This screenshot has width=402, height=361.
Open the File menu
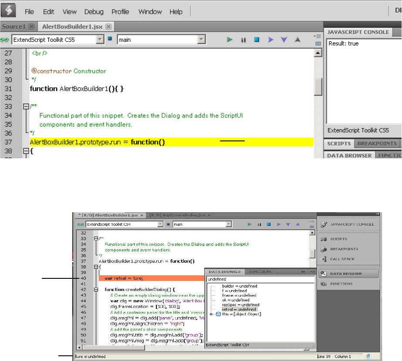(x=29, y=12)
